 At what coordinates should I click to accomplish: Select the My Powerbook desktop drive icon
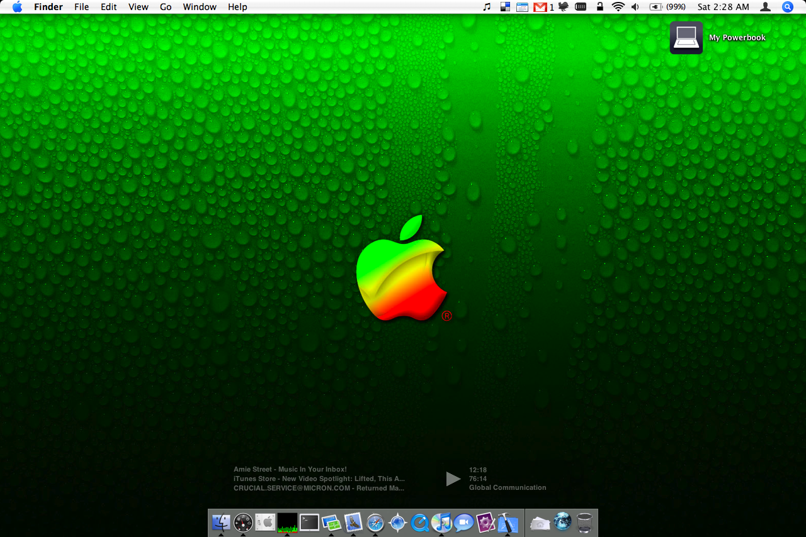686,38
